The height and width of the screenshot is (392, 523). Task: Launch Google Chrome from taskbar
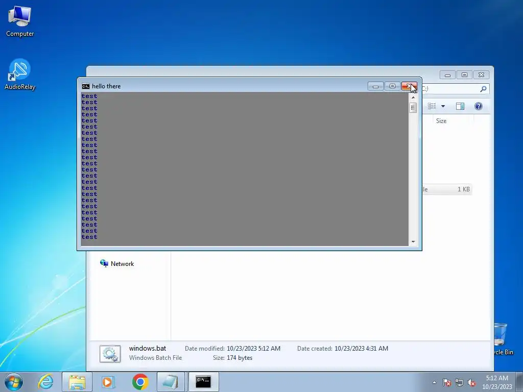(x=140, y=382)
